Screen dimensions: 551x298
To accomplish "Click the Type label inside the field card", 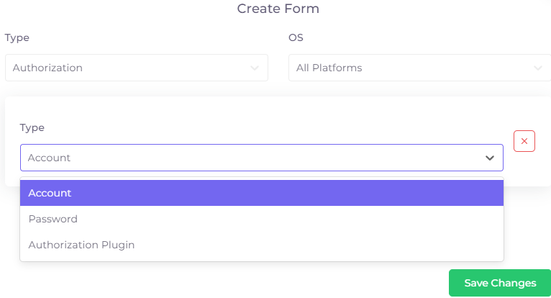I will pyautogui.click(x=32, y=127).
